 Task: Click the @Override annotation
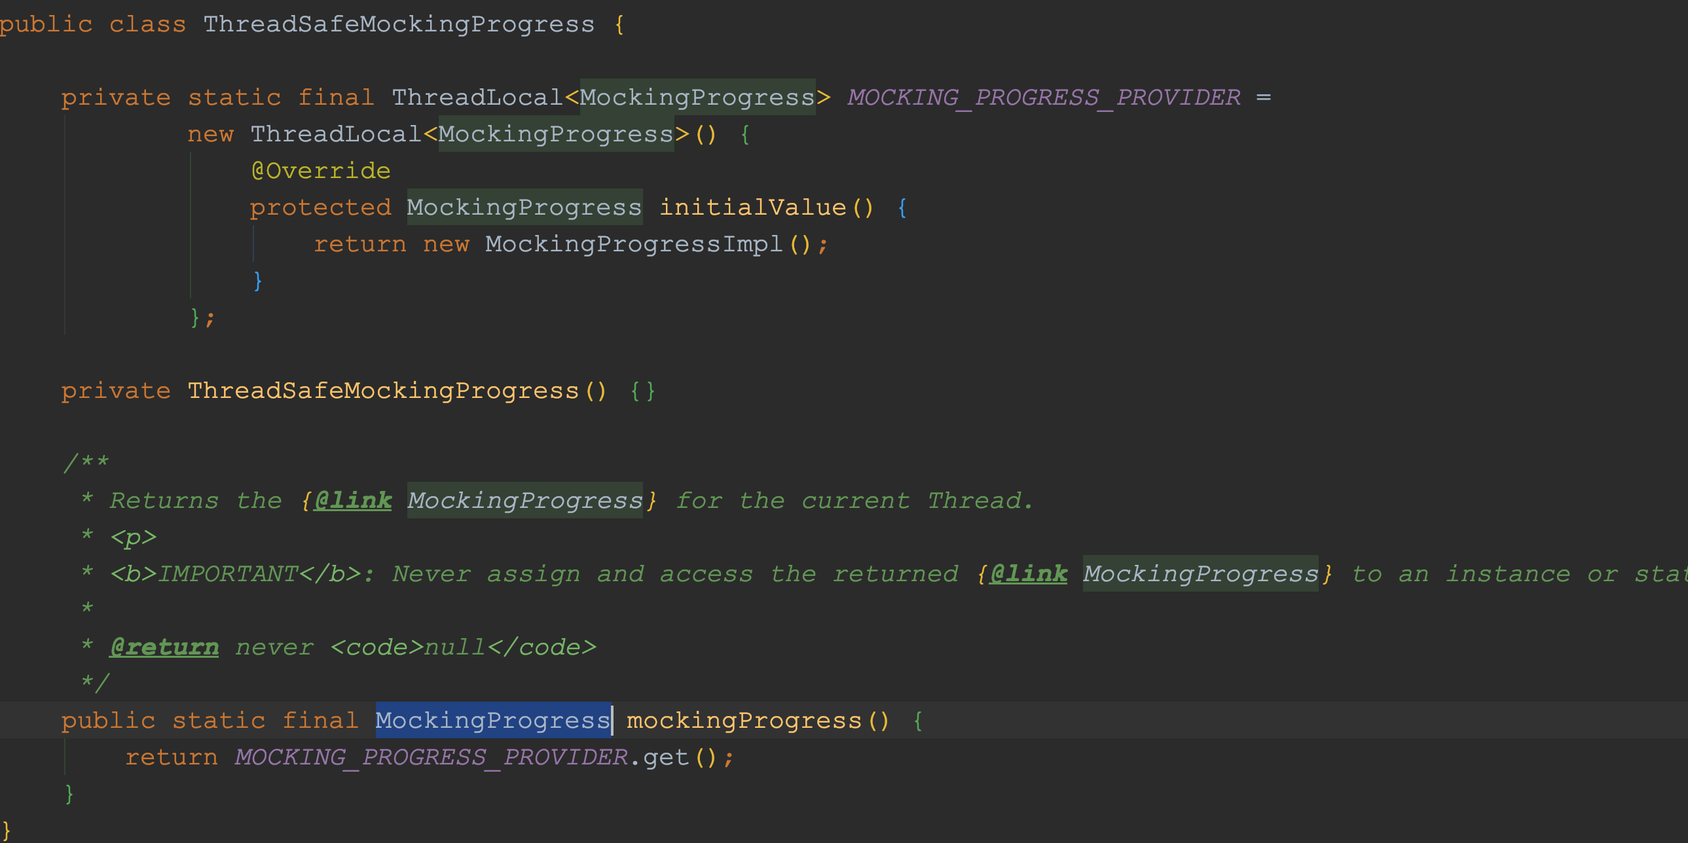(320, 170)
